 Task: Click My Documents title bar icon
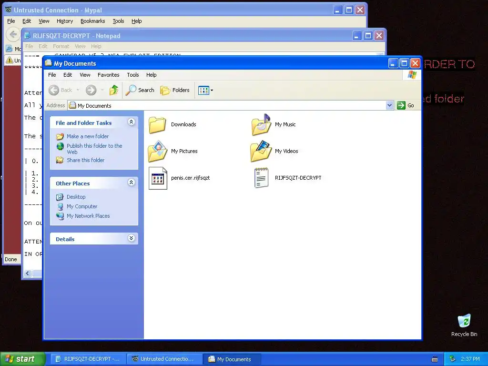48,63
